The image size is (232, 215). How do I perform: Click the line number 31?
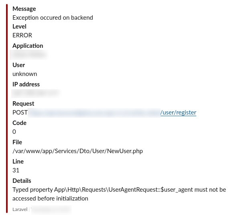pyautogui.click(x=16, y=170)
